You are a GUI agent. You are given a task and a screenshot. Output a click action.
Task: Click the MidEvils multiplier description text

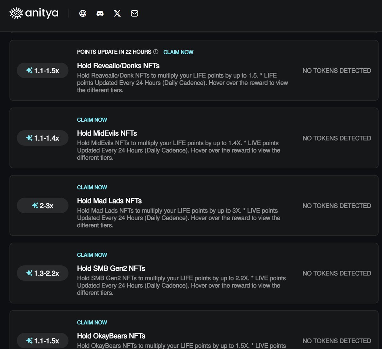(x=179, y=150)
